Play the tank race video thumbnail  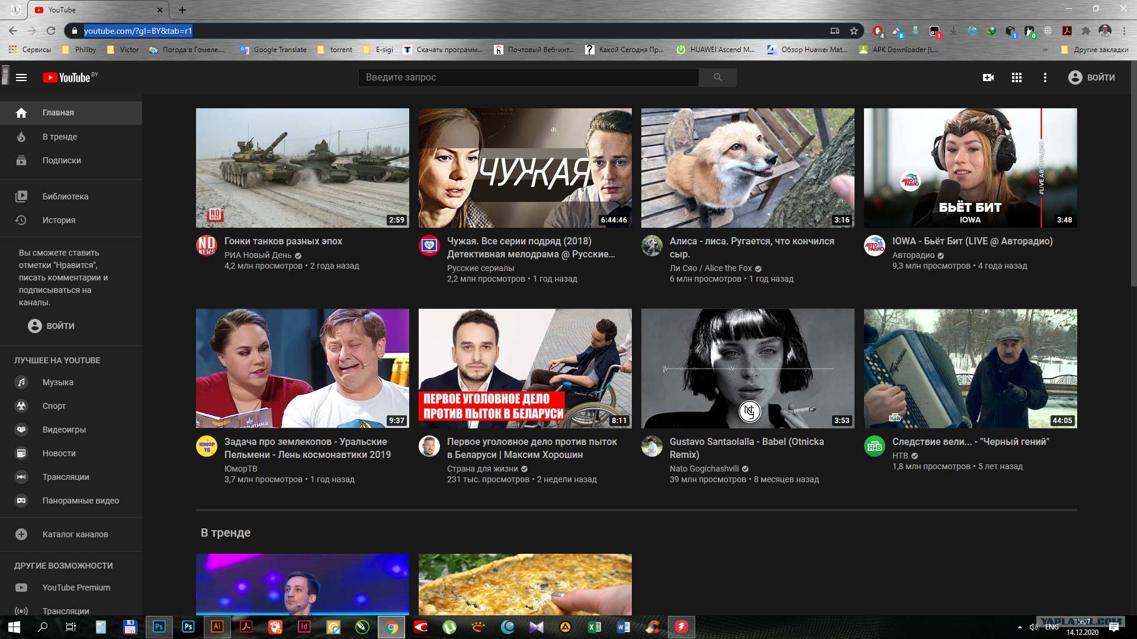(x=303, y=168)
